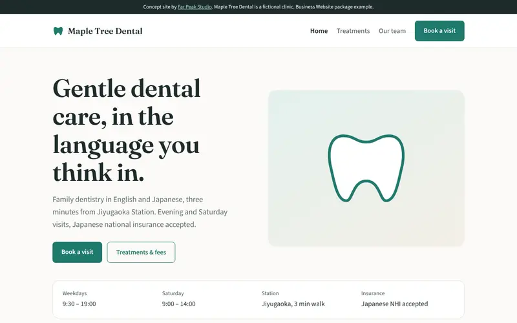Click the paragraph starting "Family dentistry in English"
517x323 pixels.
(x=140, y=212)
